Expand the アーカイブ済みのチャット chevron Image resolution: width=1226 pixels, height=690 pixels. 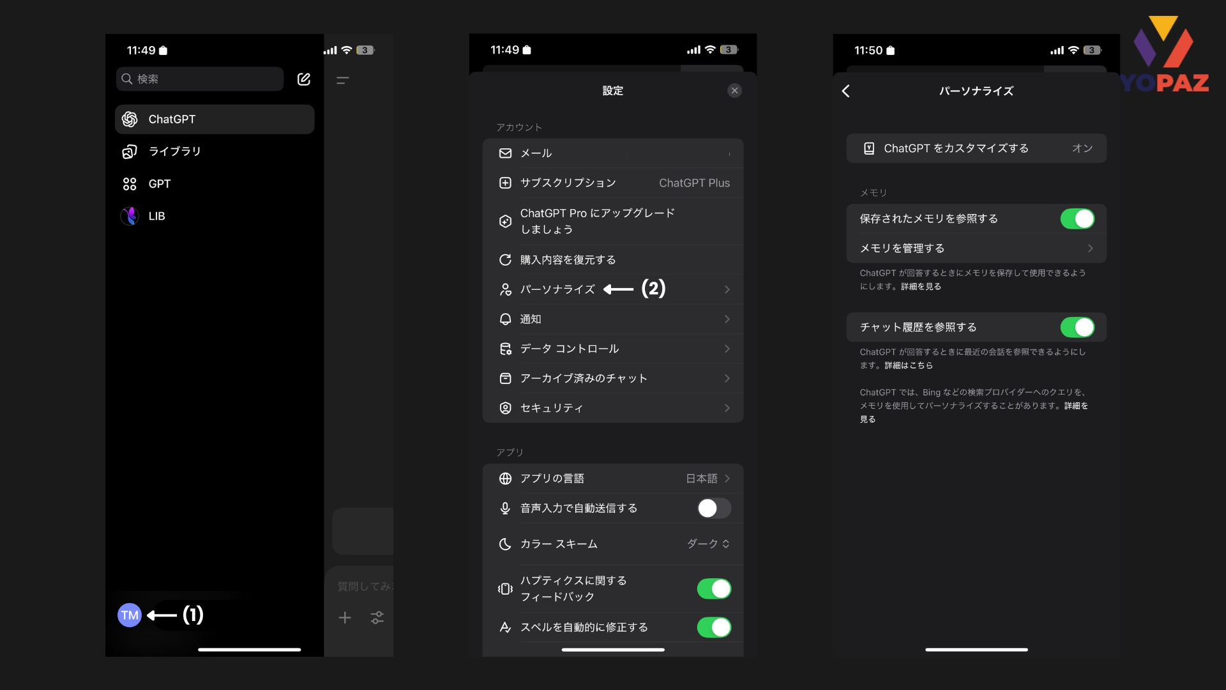pyautogui.click(x=727, y=378)
